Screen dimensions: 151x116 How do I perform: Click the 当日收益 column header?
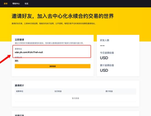tap(58, 91)
